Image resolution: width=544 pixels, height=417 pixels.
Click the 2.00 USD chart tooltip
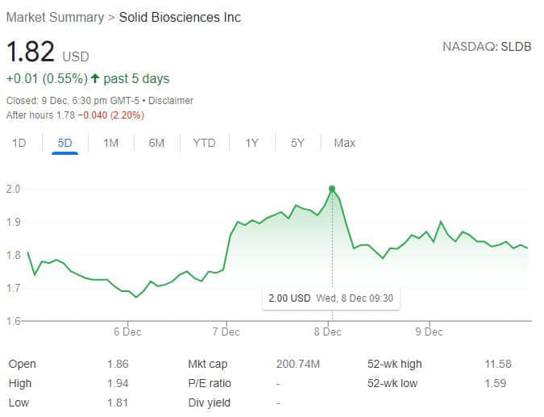tap(331, 298)
